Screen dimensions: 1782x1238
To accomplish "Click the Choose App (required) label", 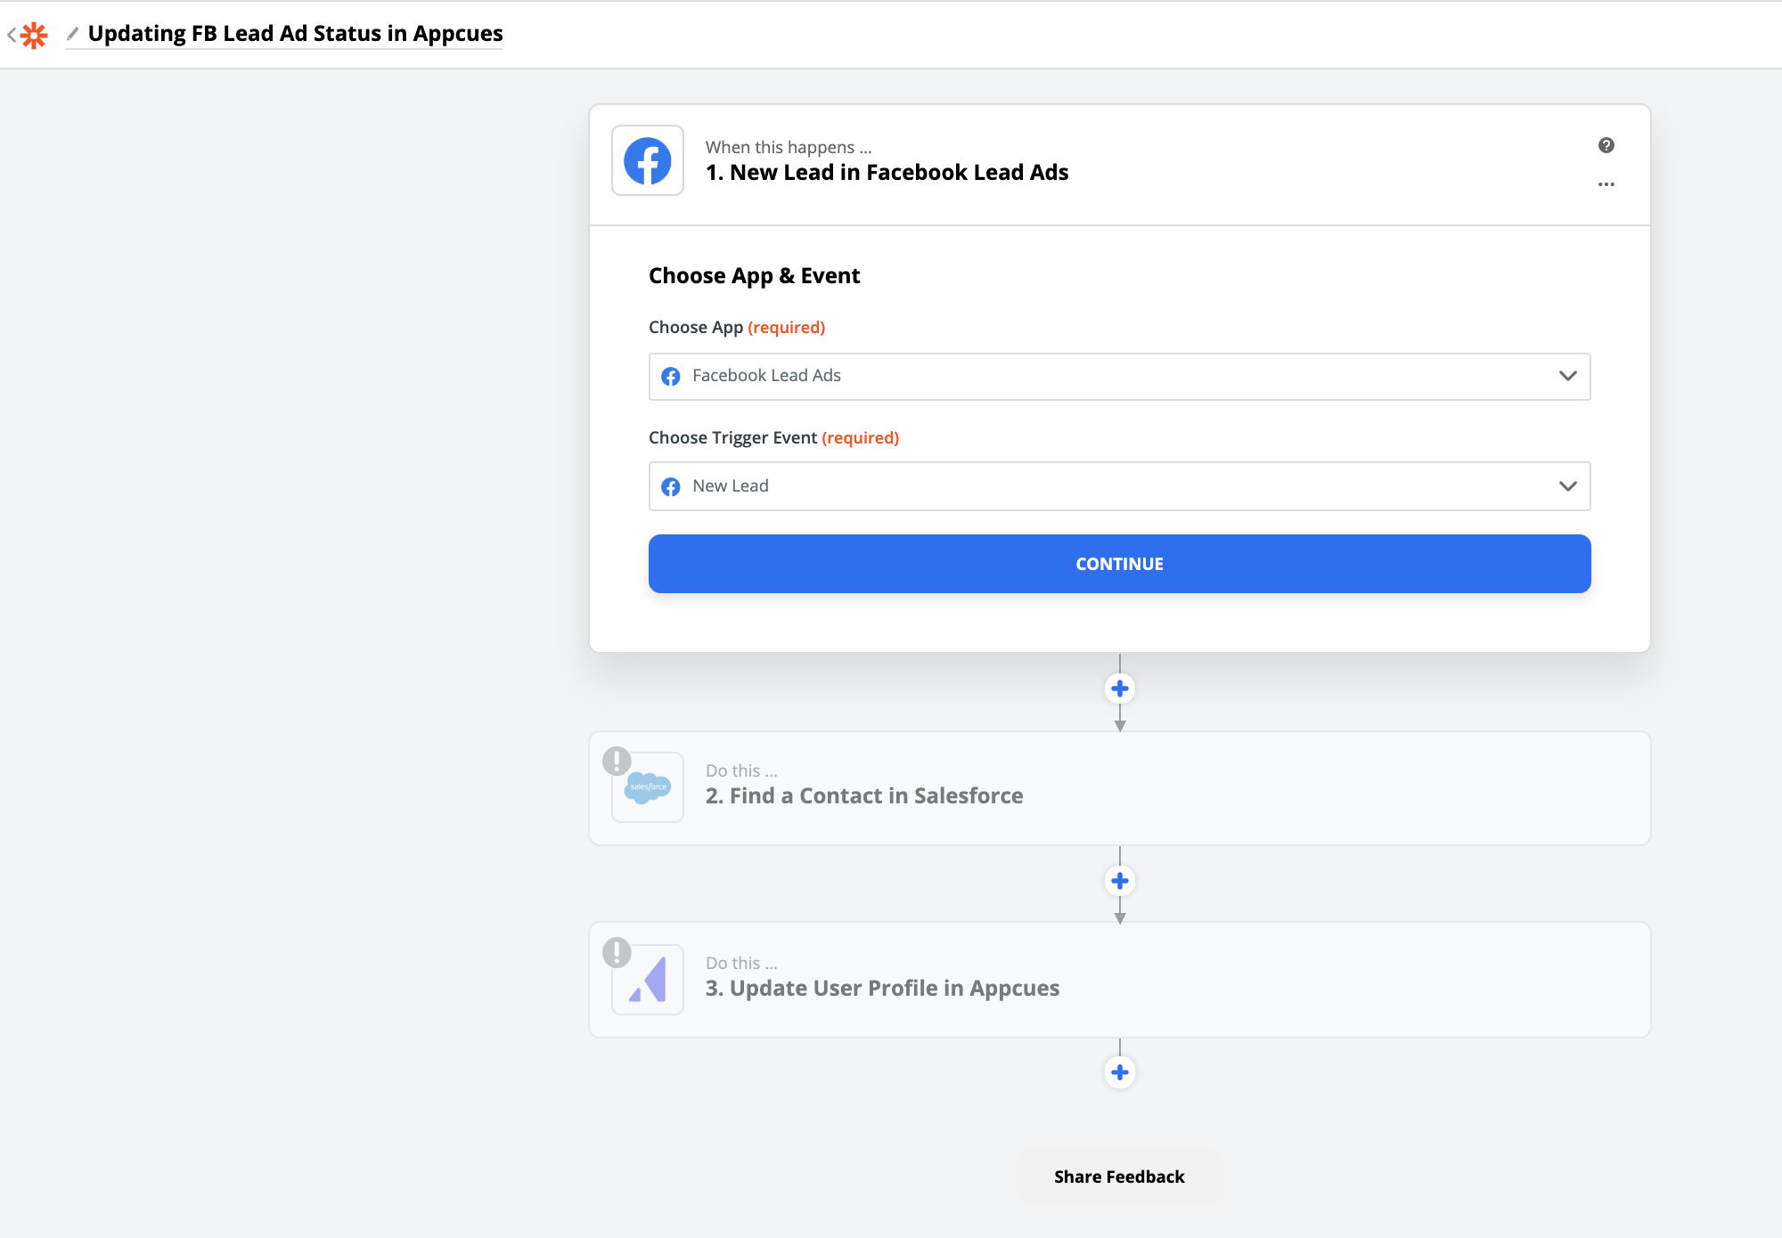I will [x=737, y=328].
